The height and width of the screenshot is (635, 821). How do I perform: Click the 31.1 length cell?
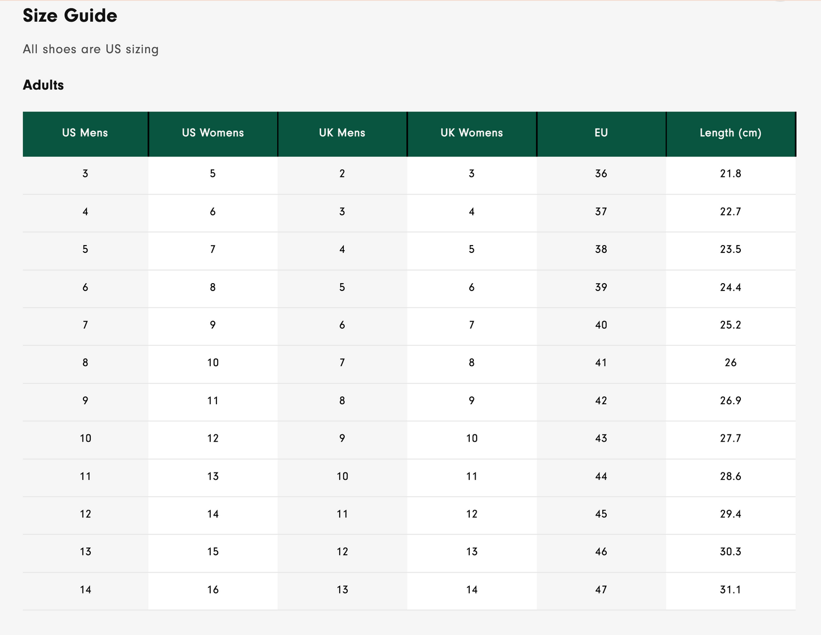click(x=731, y=590)
